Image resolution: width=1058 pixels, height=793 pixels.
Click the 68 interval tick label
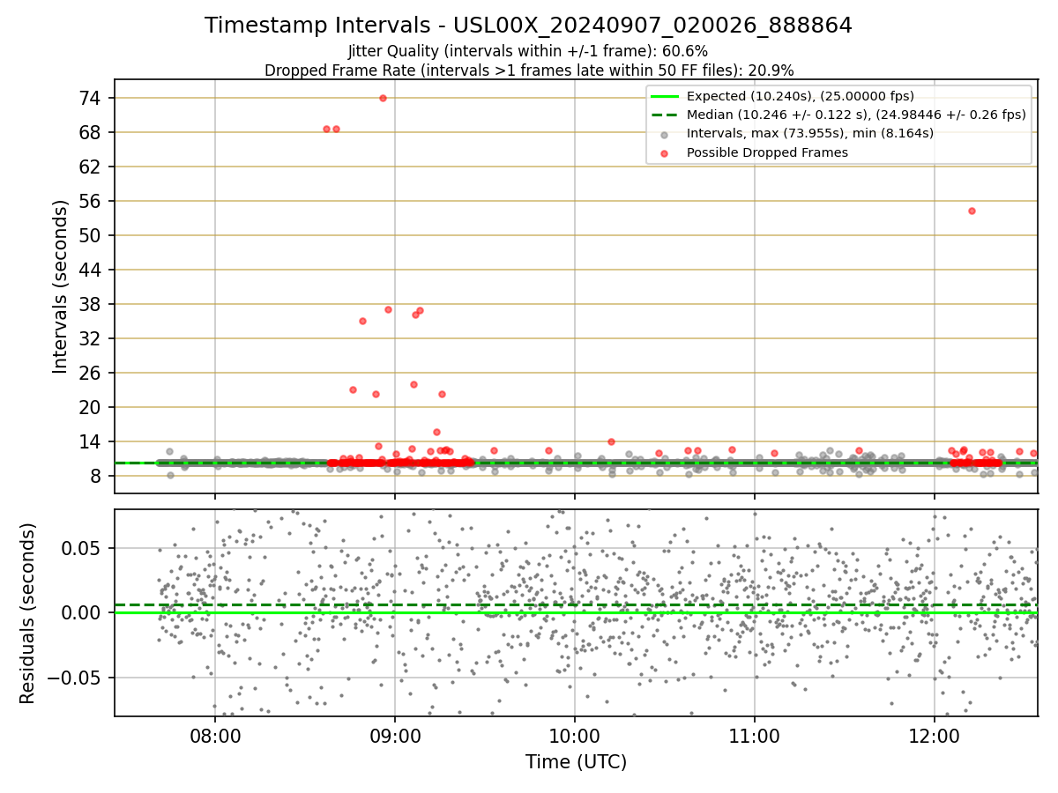tap(91, 132)
